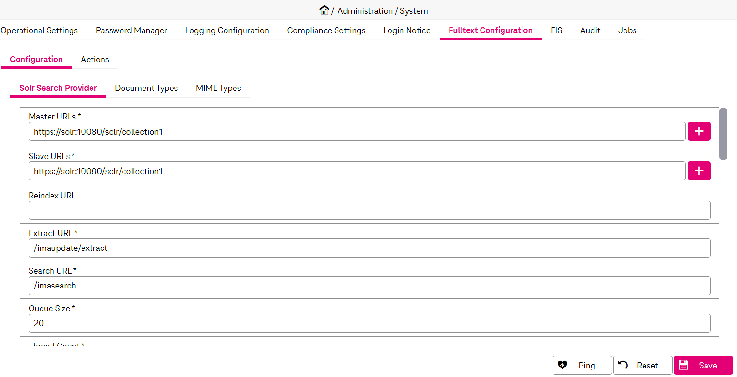The image size is (737, 377).
Task: Open the Audit tab
Action: point(590,30)
